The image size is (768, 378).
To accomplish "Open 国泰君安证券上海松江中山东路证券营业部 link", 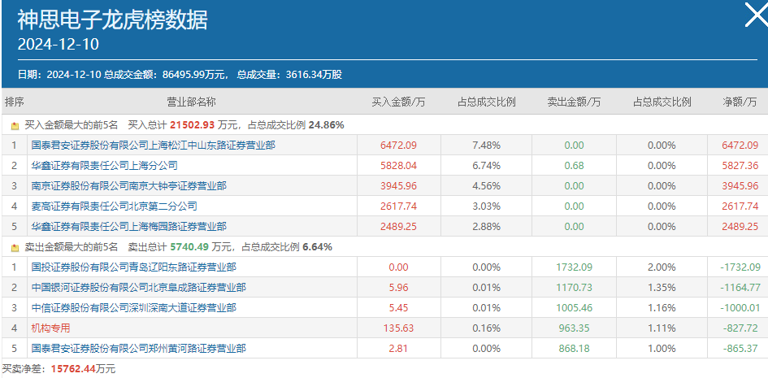I will click(154, 146).
